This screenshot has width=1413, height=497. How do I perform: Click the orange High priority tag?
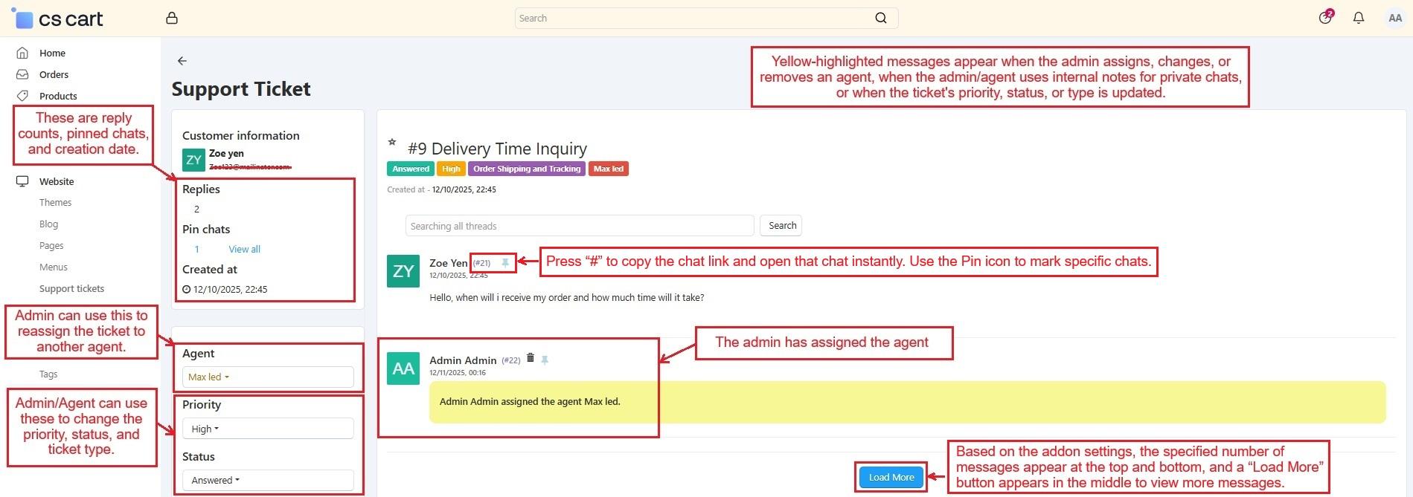[x=451, y=169]
